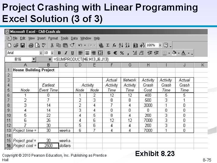The height and width of the screenshot is (163, 217).
Task: Run the Spelling check icon
Action: click(44, 45)
